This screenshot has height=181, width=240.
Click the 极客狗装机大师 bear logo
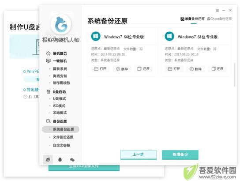click(x=61, y=24)
